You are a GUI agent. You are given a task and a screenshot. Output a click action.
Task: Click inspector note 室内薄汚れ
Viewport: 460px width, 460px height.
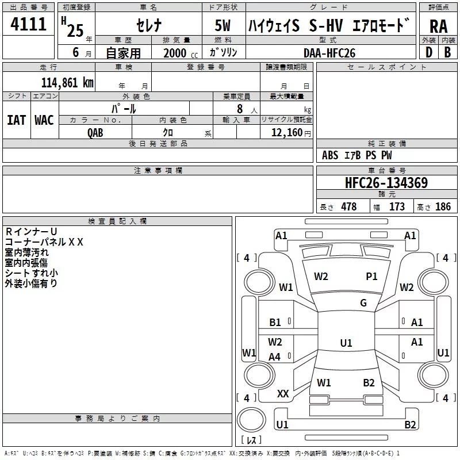coord(26,252)
